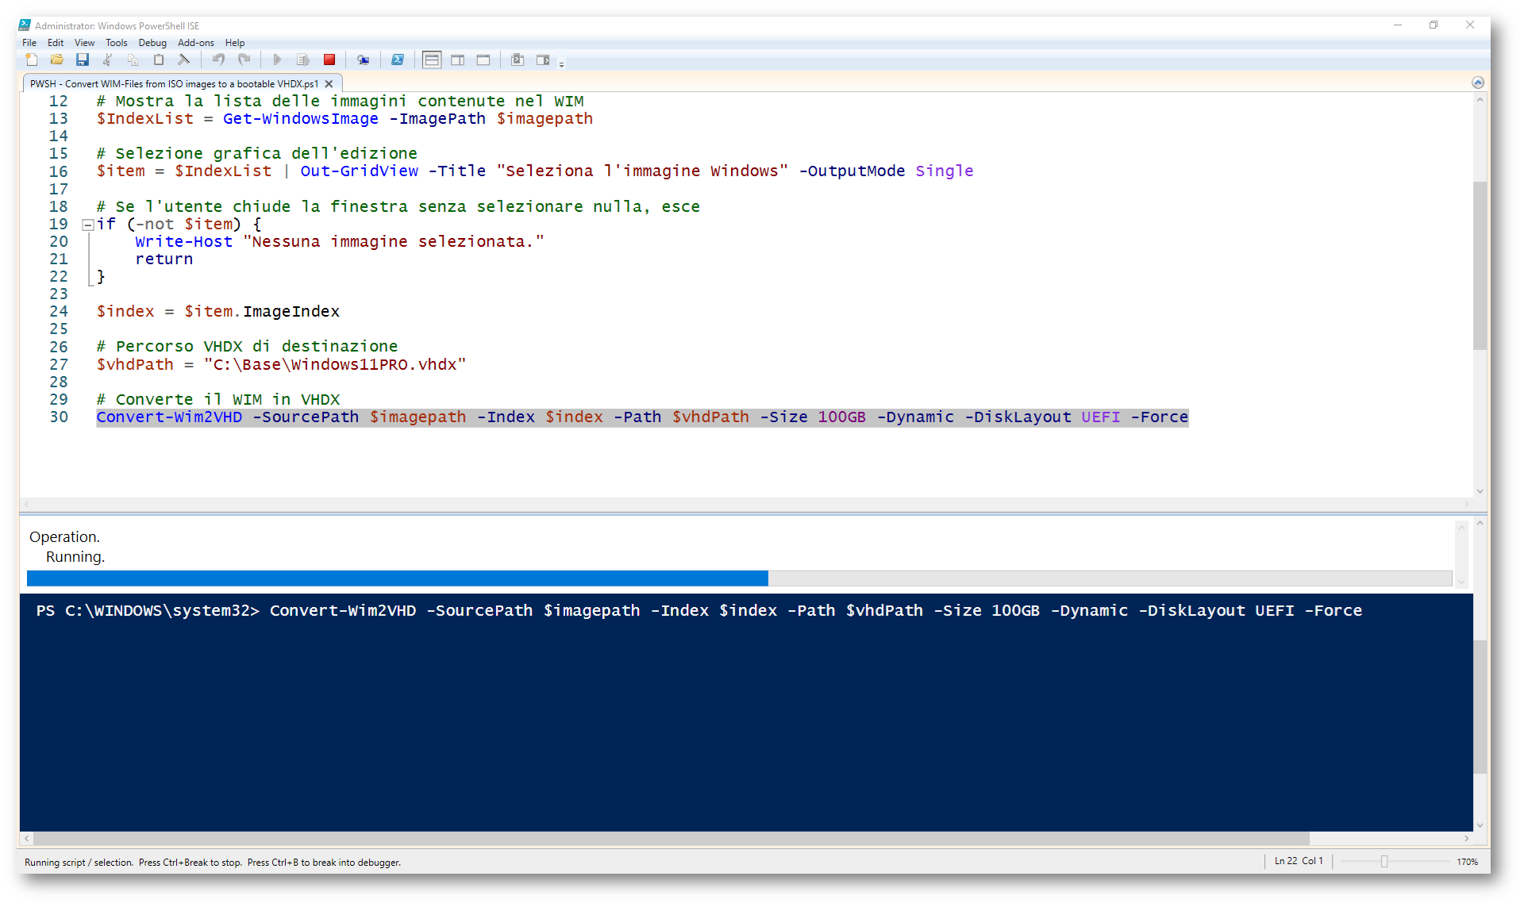The width and height of the screenshot is (1524, 907).
Task: Paste from clipboard toolbar icon
Action: [159, 60]
